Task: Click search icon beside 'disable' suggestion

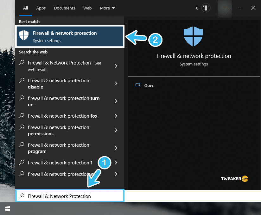Action: (x=22, y=80)
